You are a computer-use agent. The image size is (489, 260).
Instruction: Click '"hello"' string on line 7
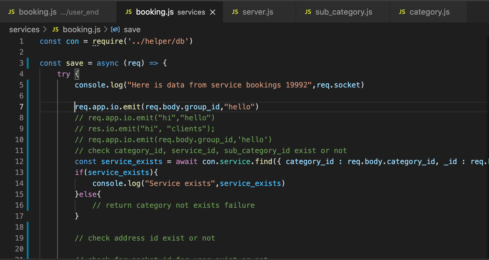[x=239, y=107]
